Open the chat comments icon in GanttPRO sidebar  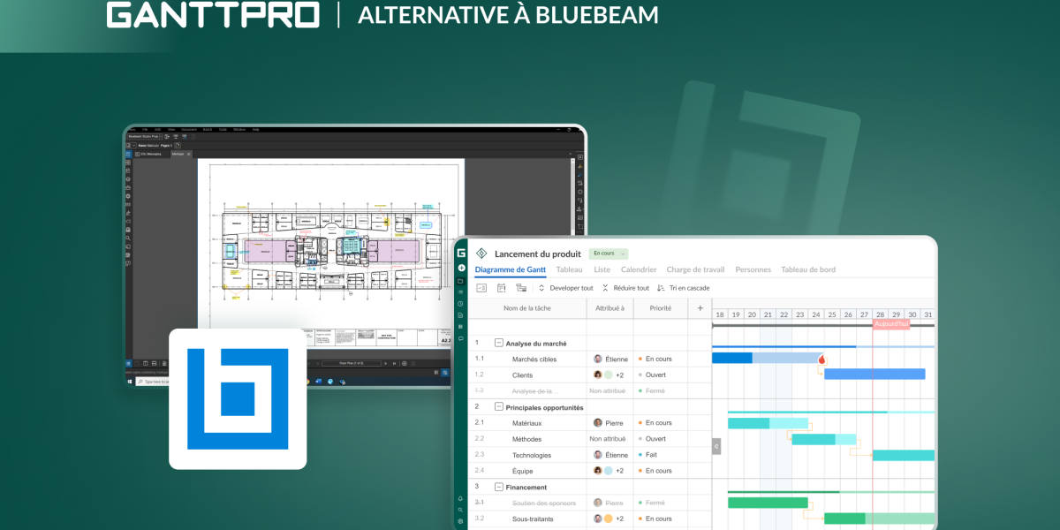coord(460,338)
